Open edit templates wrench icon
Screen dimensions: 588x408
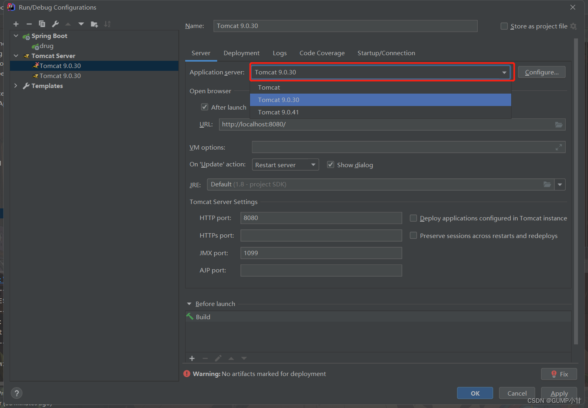(55, 24)
